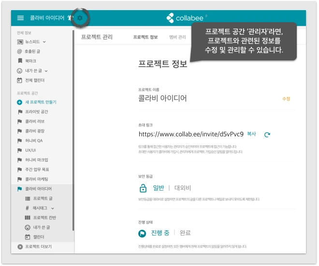Click 수정 to edit project name
Image resolution: width=319 pixels, height=266 pixels.
click(x=286, y=99)
